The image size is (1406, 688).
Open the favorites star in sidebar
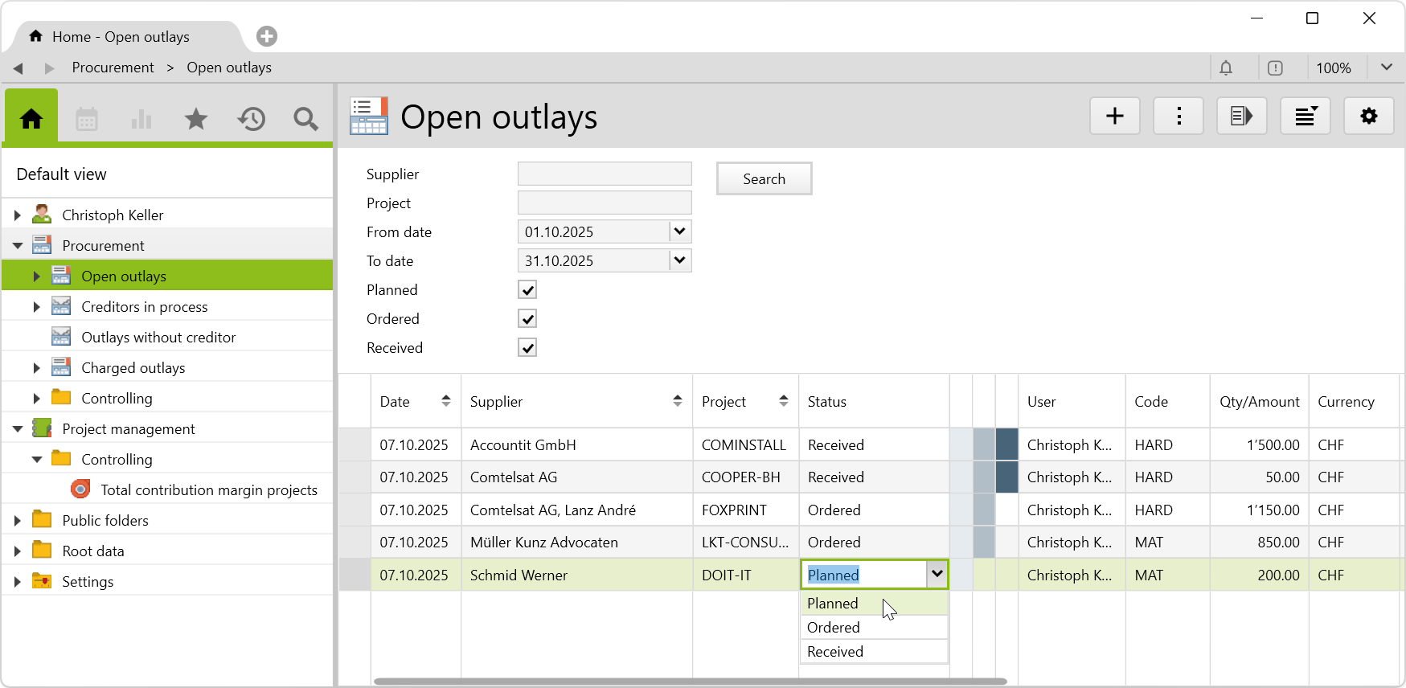point(196,120)
